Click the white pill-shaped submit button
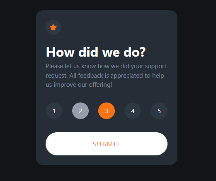The width and height of the screenshot is (216, 181). (x=107, y=144)
